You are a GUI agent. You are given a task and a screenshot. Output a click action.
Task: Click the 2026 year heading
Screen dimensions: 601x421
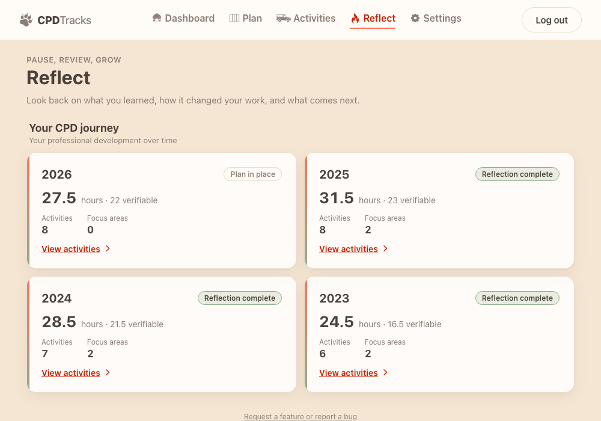pos(56,174)
